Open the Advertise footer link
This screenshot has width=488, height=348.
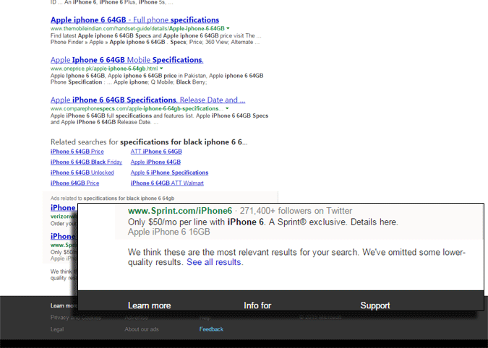click(x=137, y=317)
